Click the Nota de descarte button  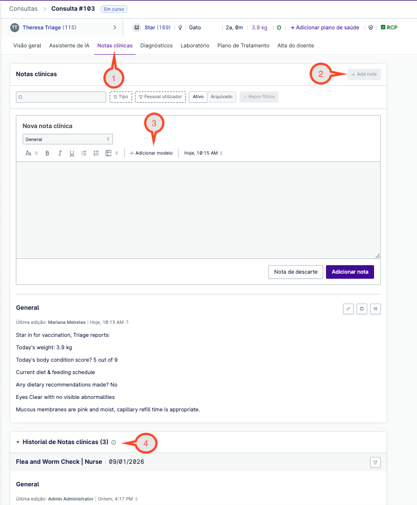pos(296,272)
